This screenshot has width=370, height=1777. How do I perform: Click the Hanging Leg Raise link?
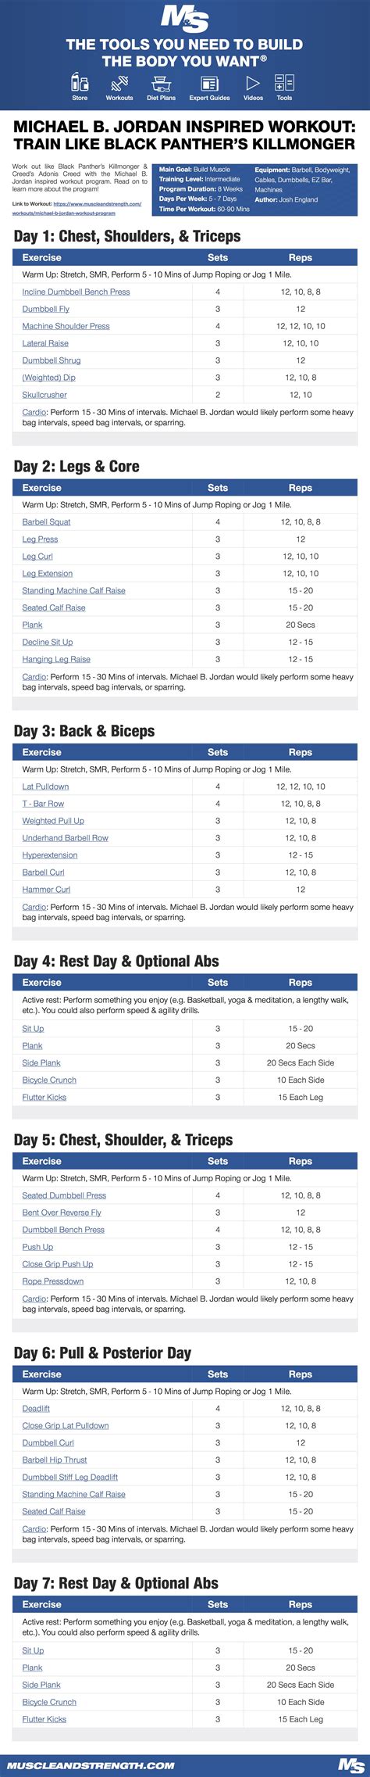56,659
